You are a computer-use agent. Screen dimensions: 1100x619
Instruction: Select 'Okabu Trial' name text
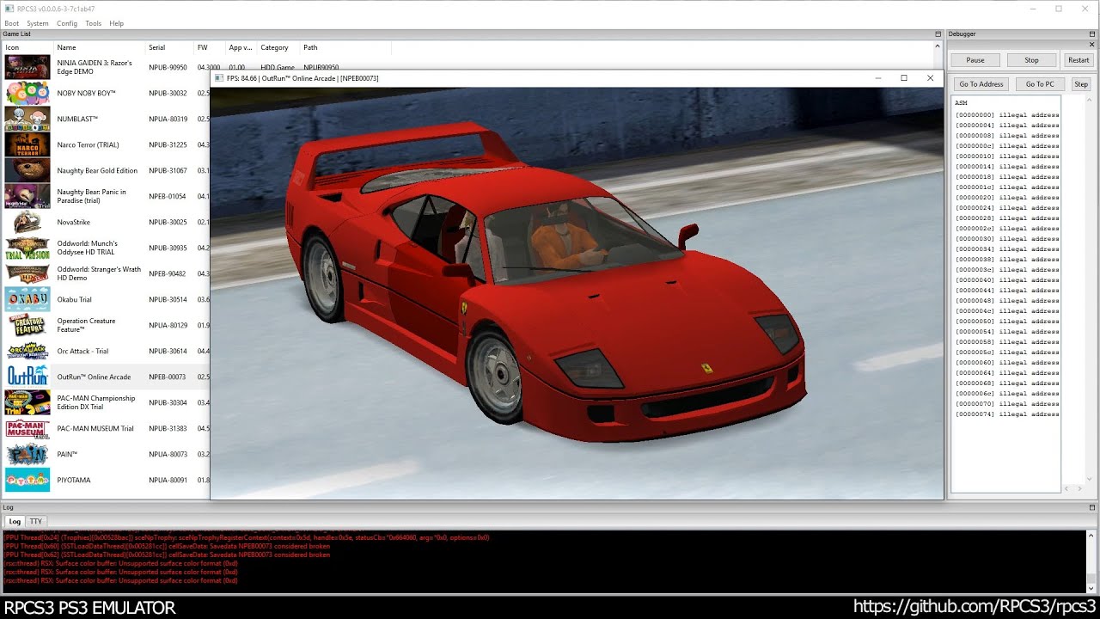tap(74, 299)
